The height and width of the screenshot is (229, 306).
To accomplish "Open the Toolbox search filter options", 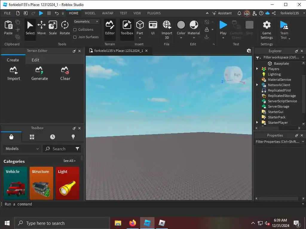I will (77, 149).
